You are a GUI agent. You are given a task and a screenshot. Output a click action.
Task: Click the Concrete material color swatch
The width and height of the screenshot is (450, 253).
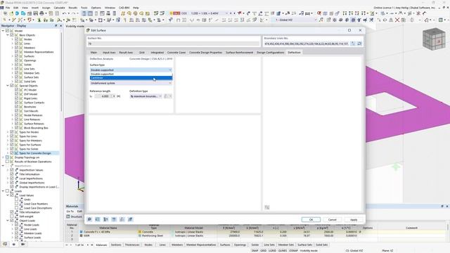point(82,232)
